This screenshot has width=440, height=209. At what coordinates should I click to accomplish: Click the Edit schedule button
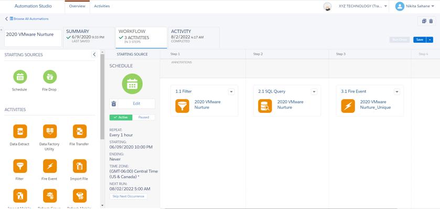pyautogui.click(x=136, y=103)
